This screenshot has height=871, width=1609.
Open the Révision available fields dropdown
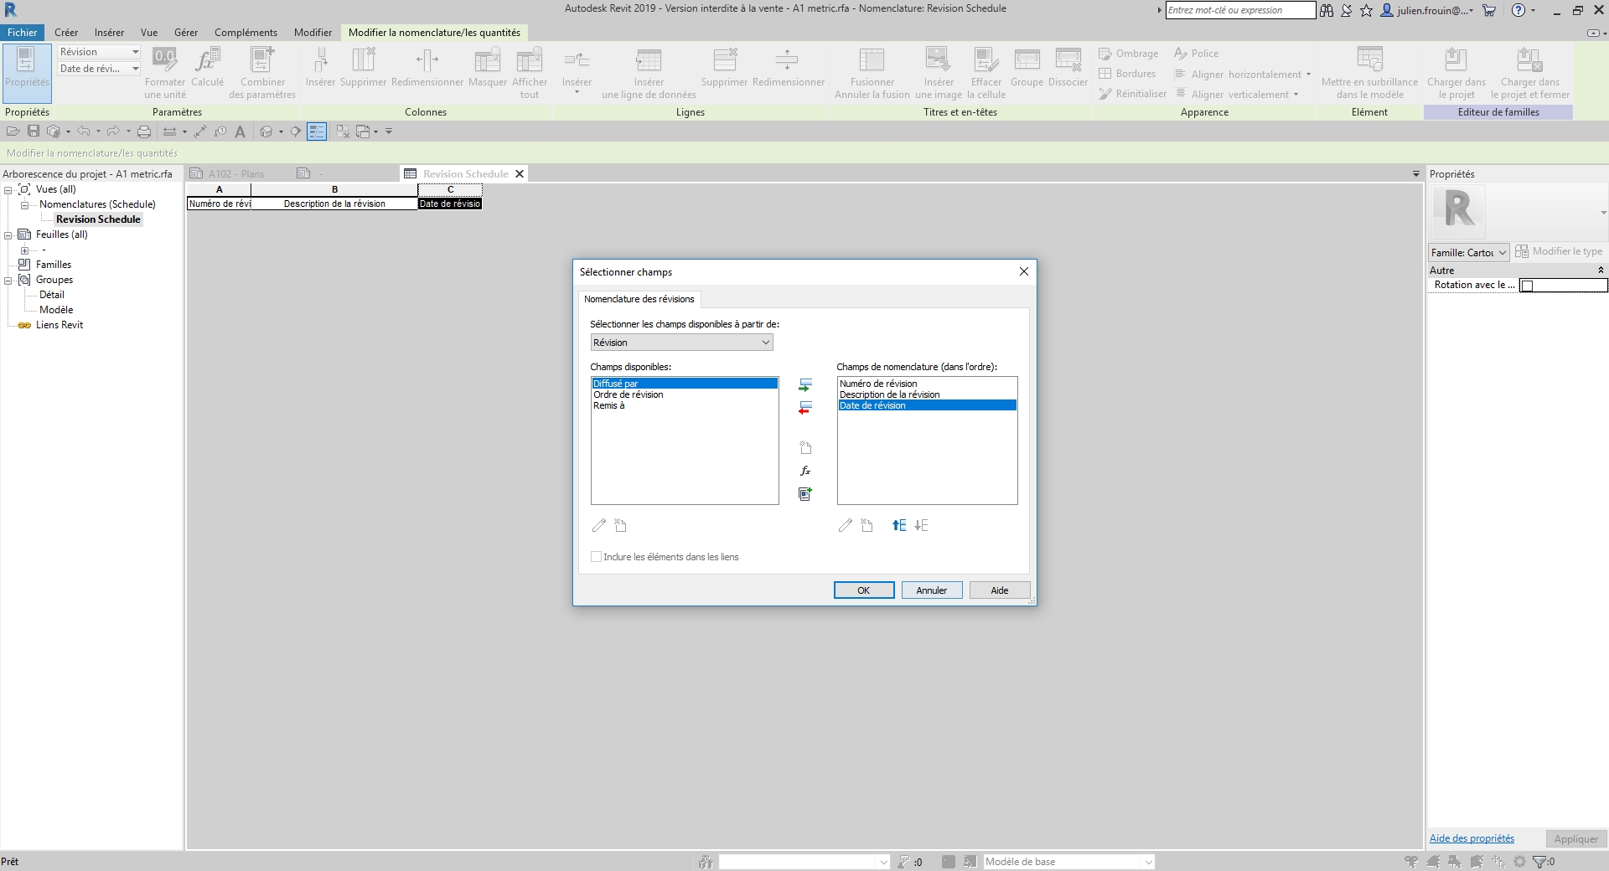click(x=681, y=343)
